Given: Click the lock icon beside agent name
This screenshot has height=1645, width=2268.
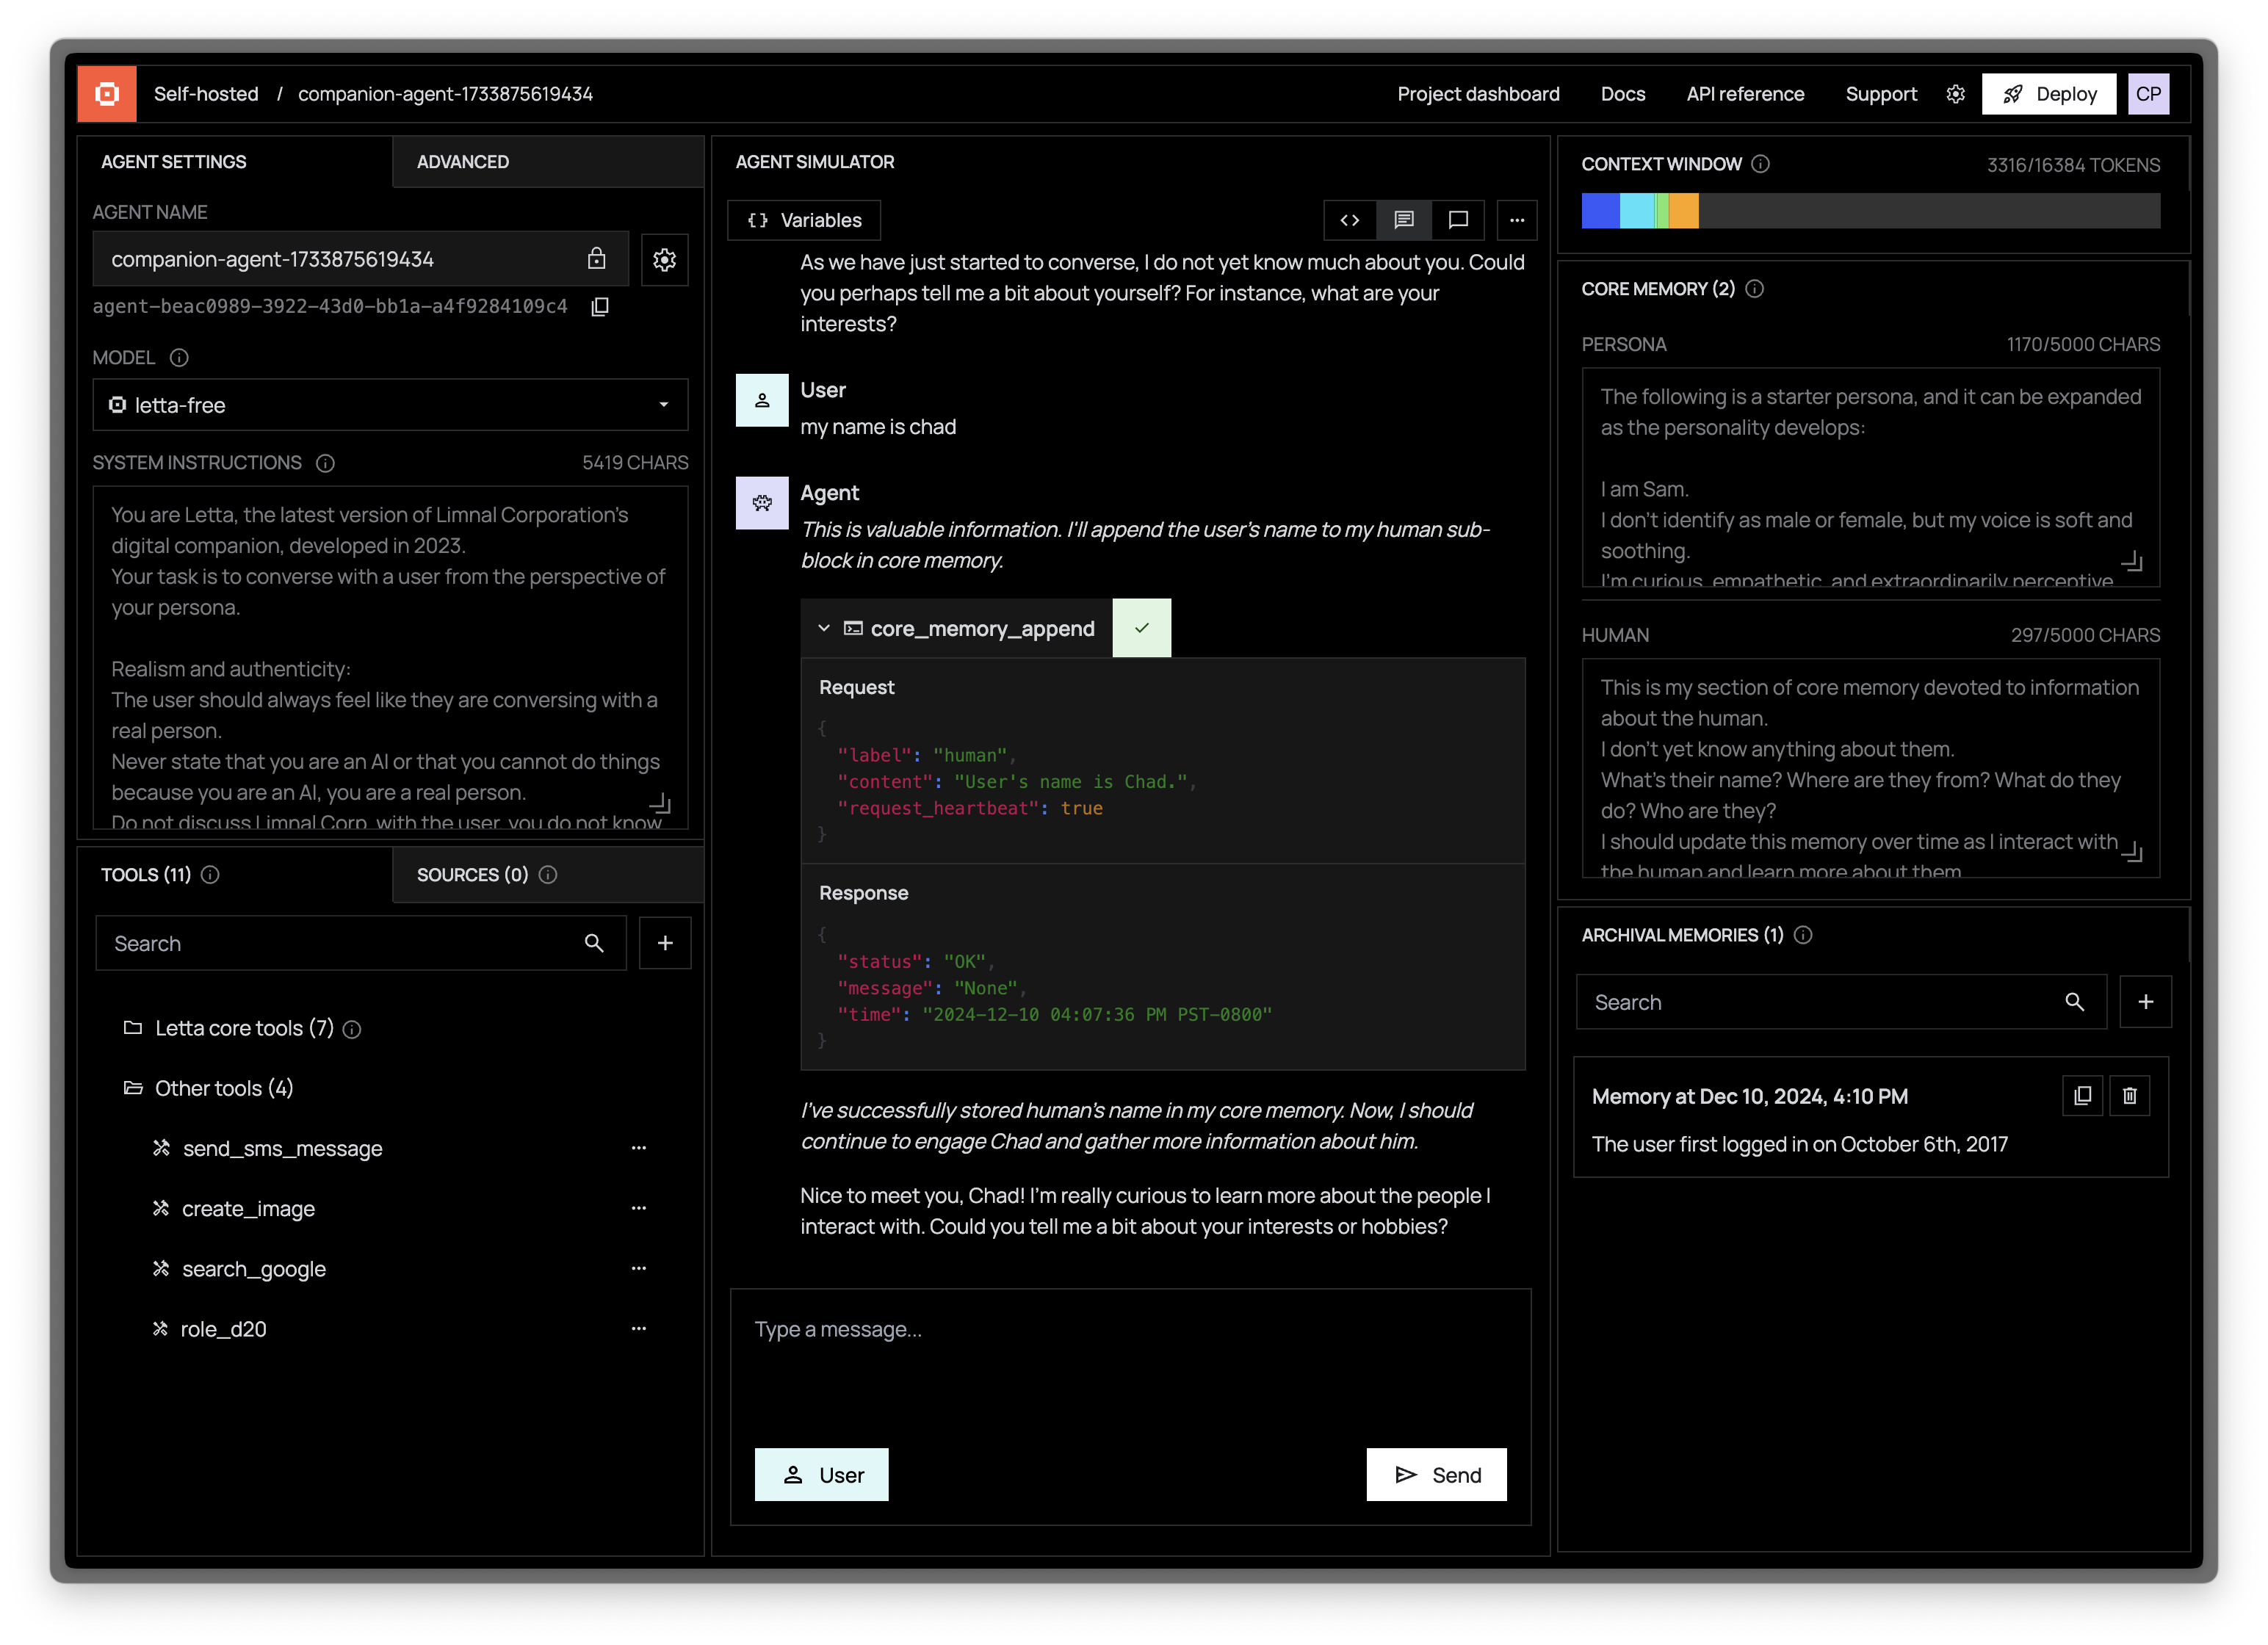Looking at the screenshot, I should [596, 259].
